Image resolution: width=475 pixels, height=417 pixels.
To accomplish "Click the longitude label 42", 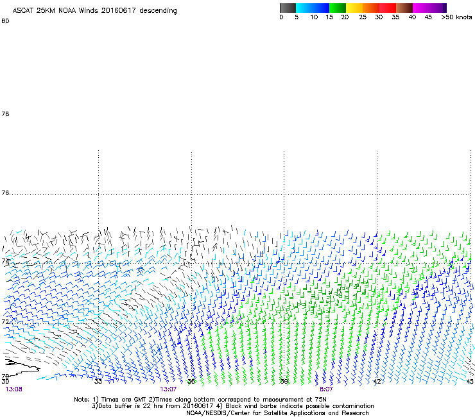I will (377, 381).
